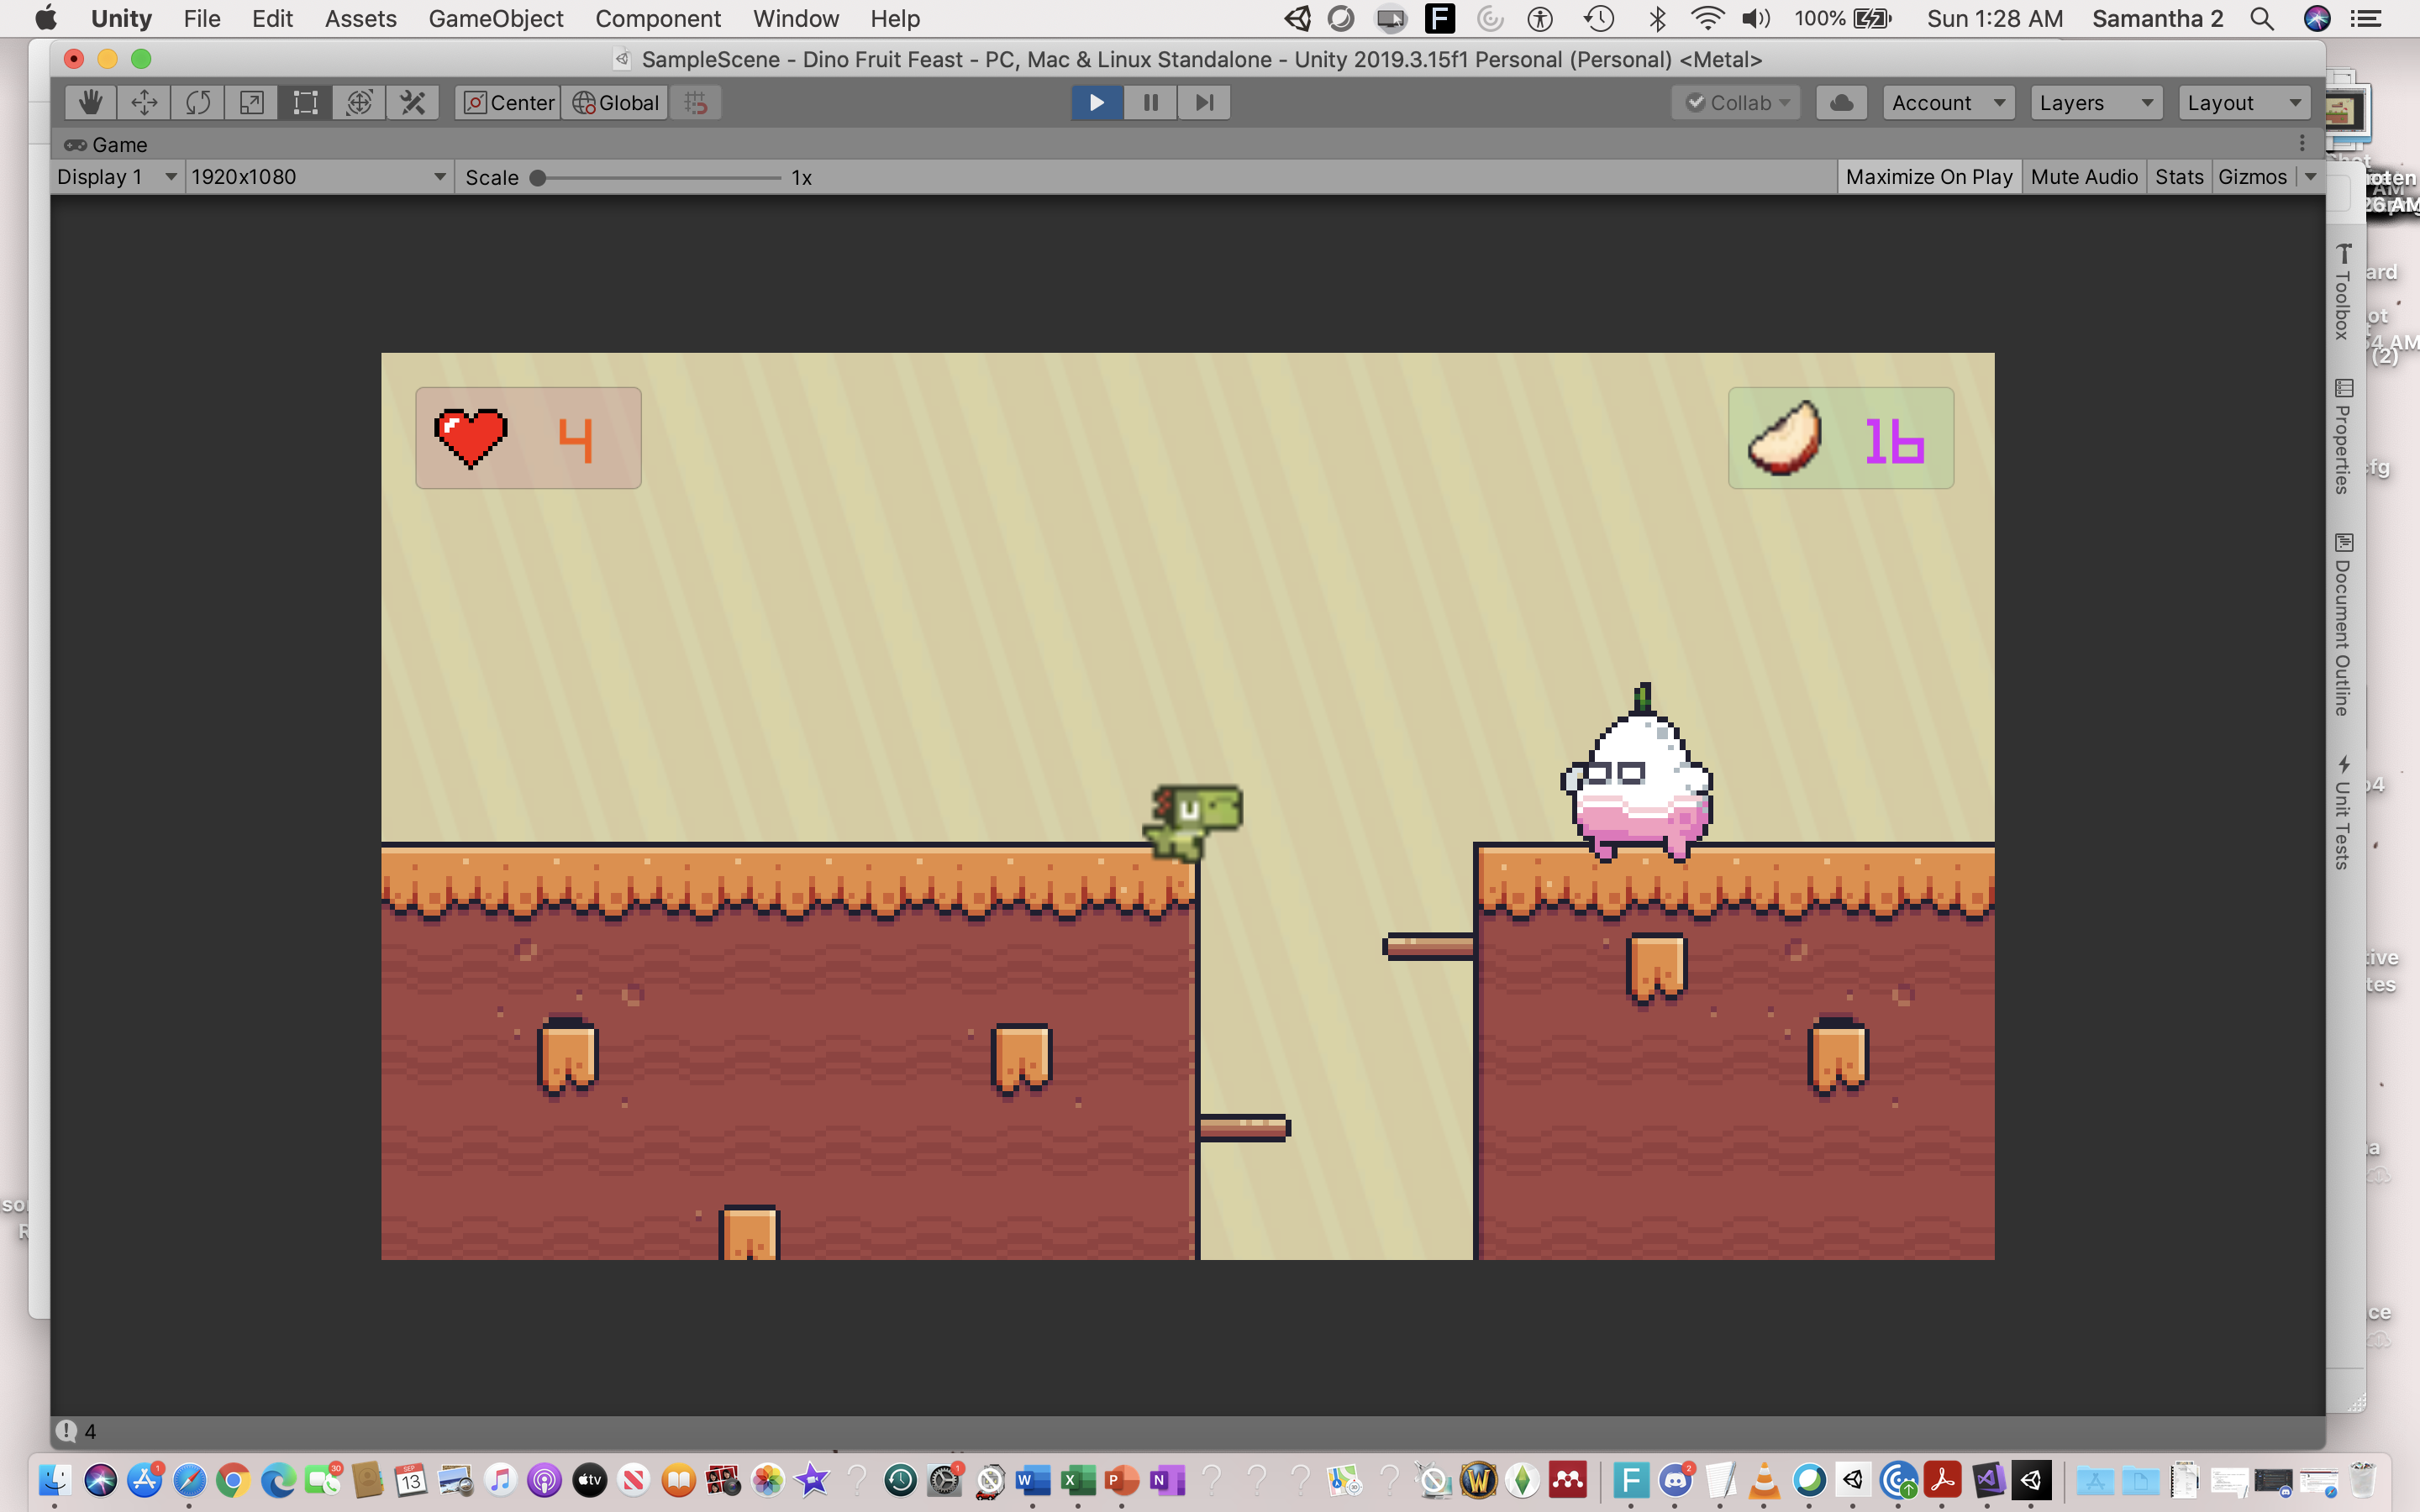Select the Hand tool
Viewport: 2420px width, 1512px height.
click(x=91, y=103)
